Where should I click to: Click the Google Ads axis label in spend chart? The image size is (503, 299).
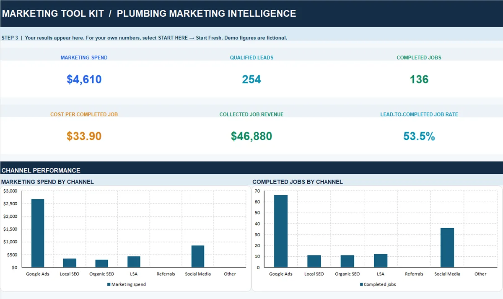38,274
